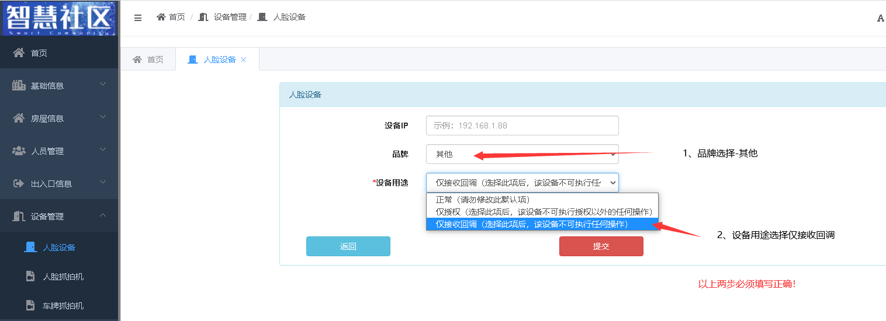Click the 人脸设备 breadcrumb text
The image size is (886, 321).
(x=289, y=17)
